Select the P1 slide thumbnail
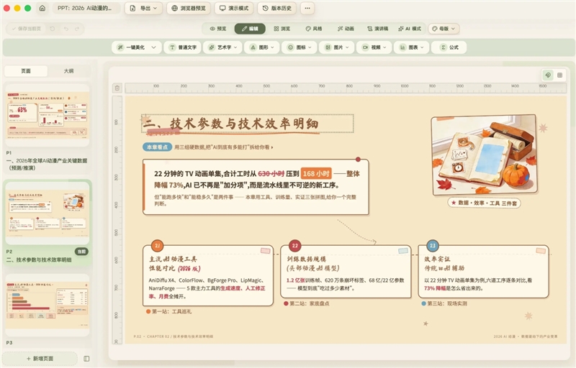 point(47,114)
